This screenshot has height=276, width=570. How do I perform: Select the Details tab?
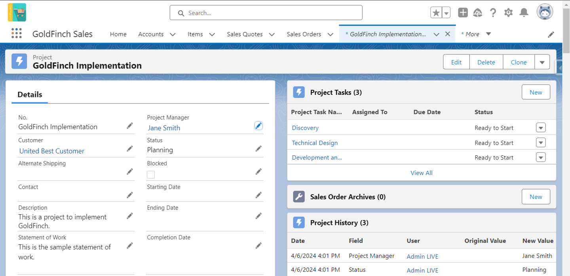coord(30,95)
